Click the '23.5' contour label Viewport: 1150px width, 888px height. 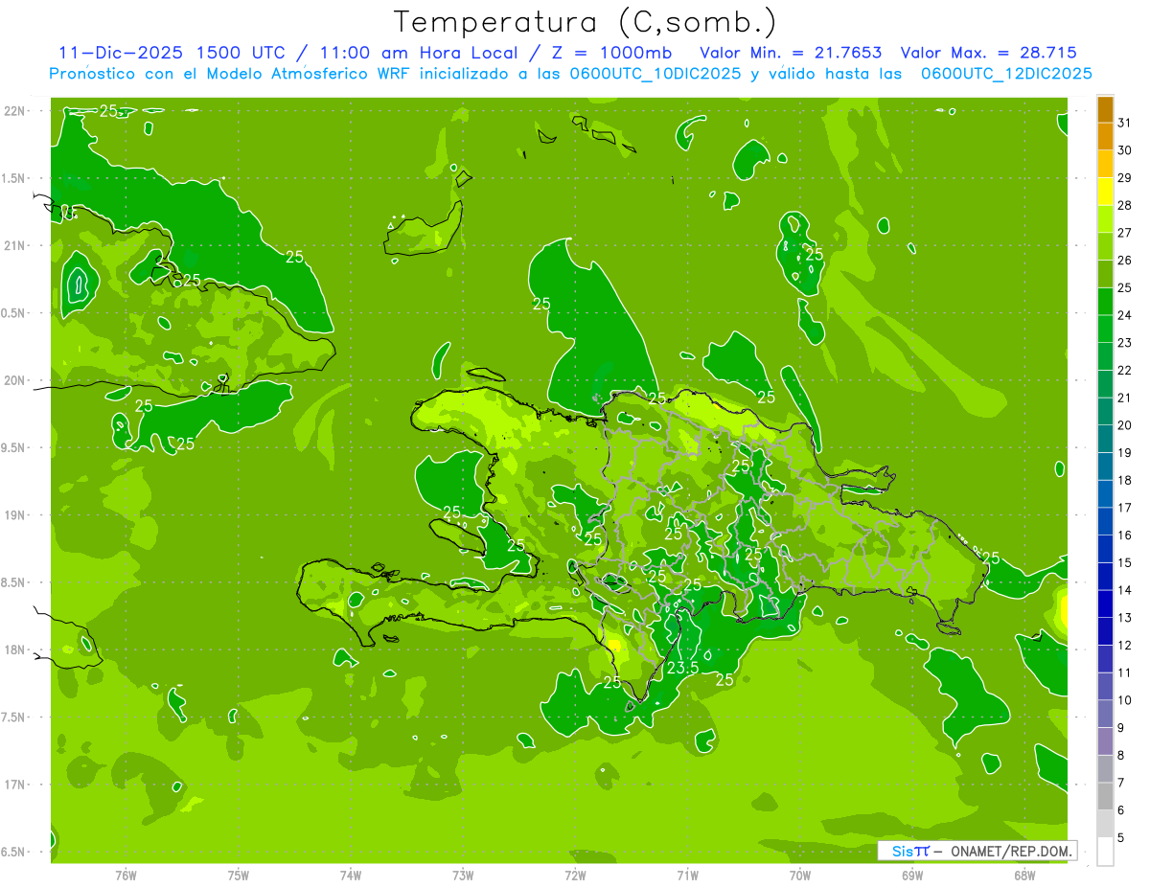tap(682, 668)
